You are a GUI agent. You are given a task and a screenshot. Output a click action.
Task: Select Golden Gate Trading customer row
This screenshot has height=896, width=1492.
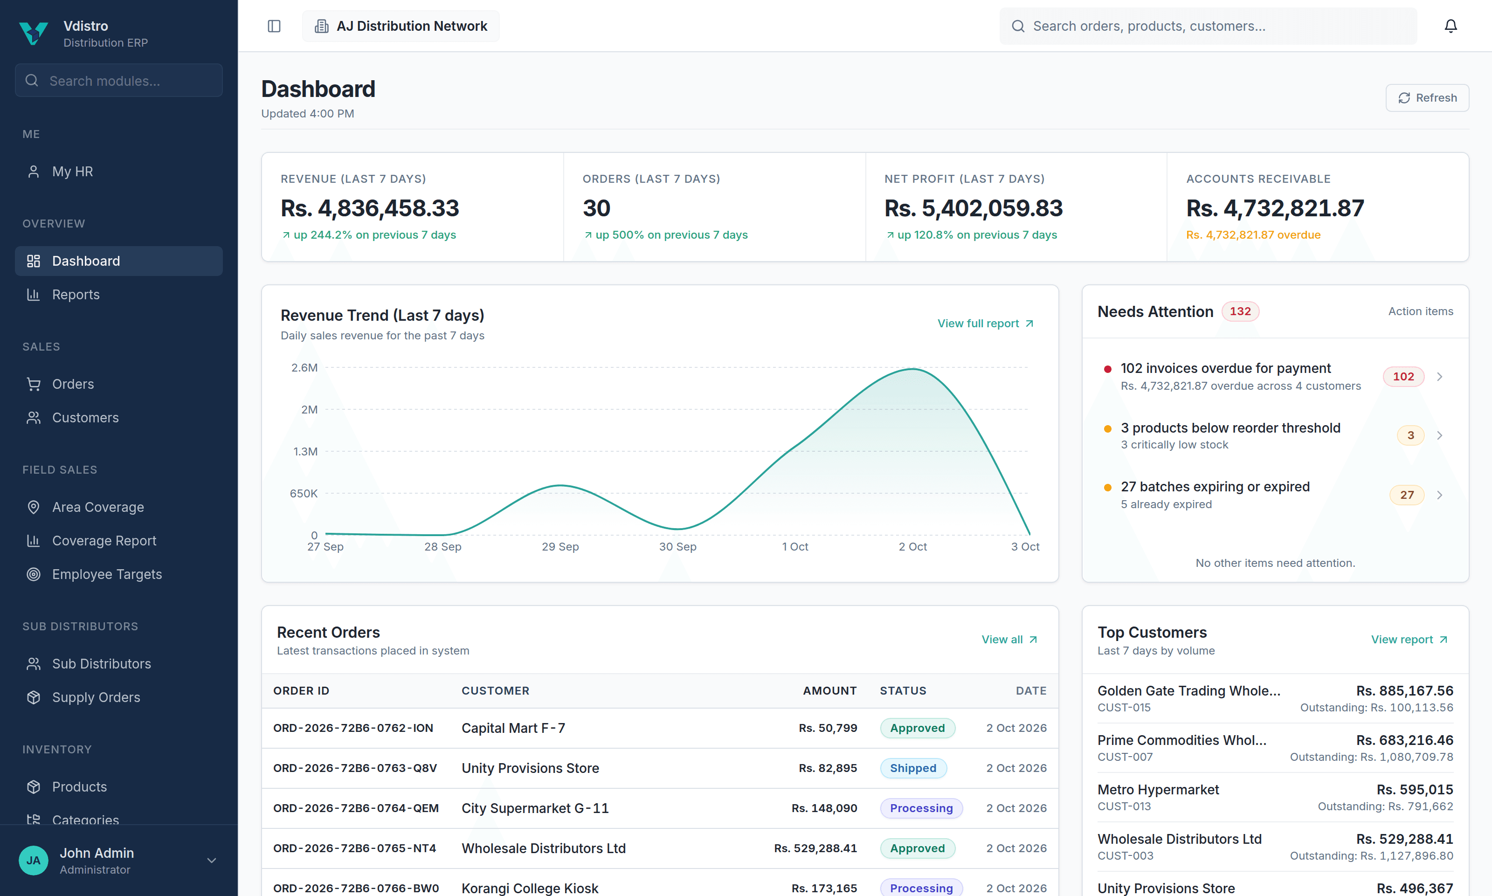1275,698
